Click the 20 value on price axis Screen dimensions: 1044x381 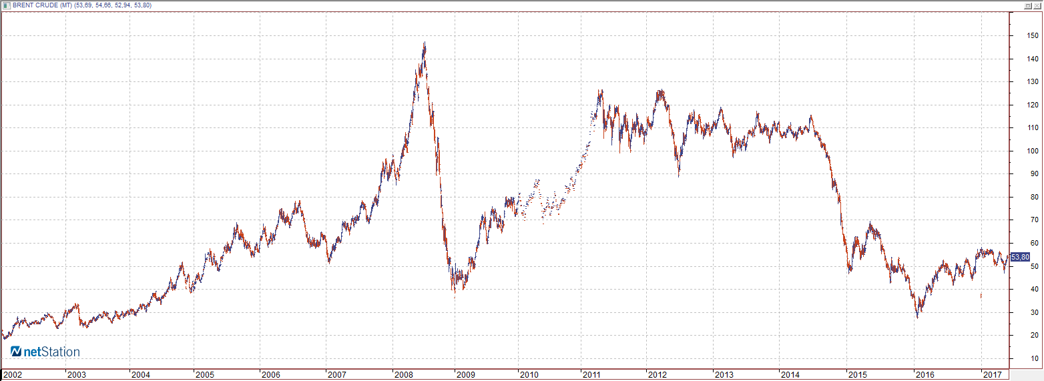[1033, 335]
